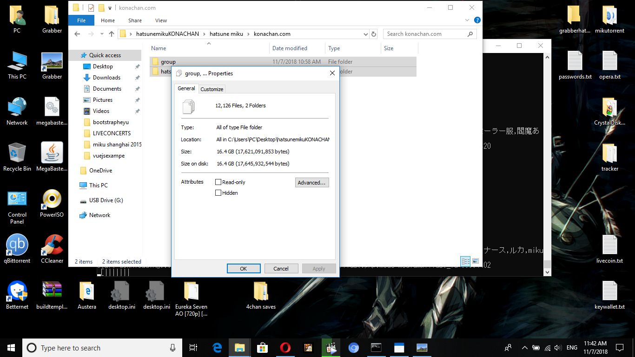Check the Hidden attribute checkbox

[218, 193]
